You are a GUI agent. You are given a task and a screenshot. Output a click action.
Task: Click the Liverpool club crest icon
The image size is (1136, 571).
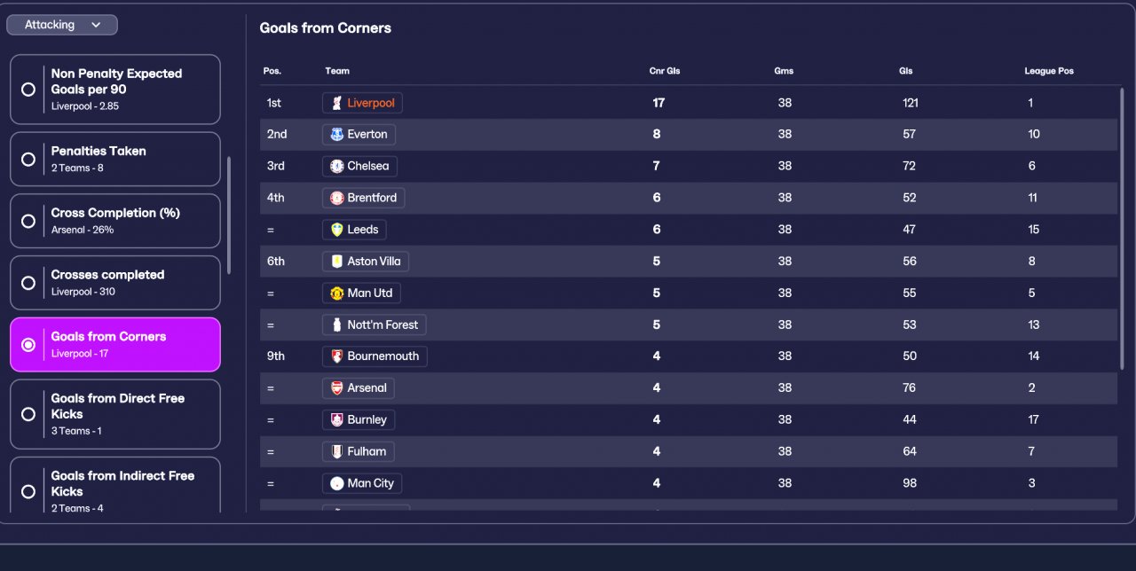[336, 103]
